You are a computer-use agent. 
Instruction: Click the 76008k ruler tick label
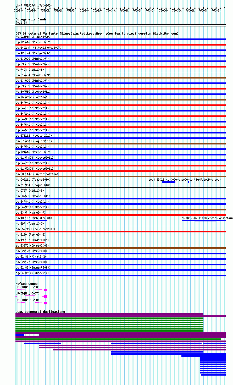(216, 10)
